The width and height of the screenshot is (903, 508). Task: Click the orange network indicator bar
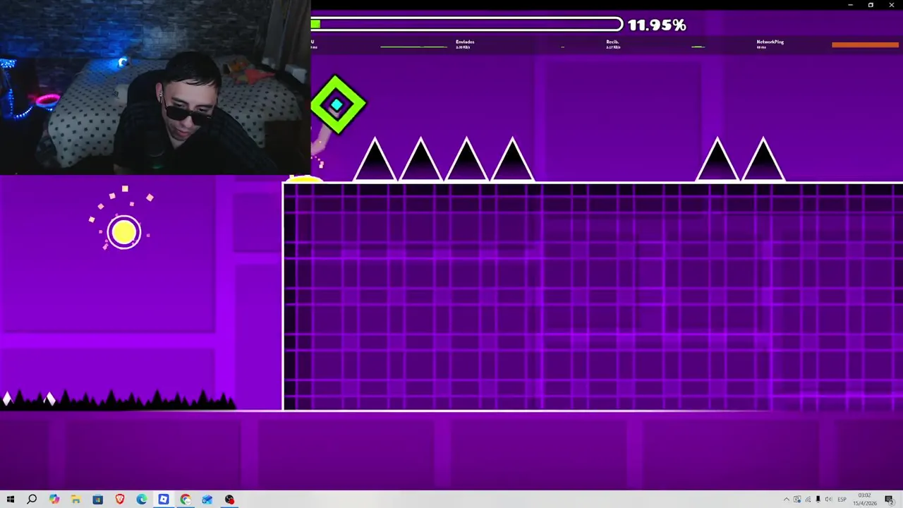(x=865, y=45)
